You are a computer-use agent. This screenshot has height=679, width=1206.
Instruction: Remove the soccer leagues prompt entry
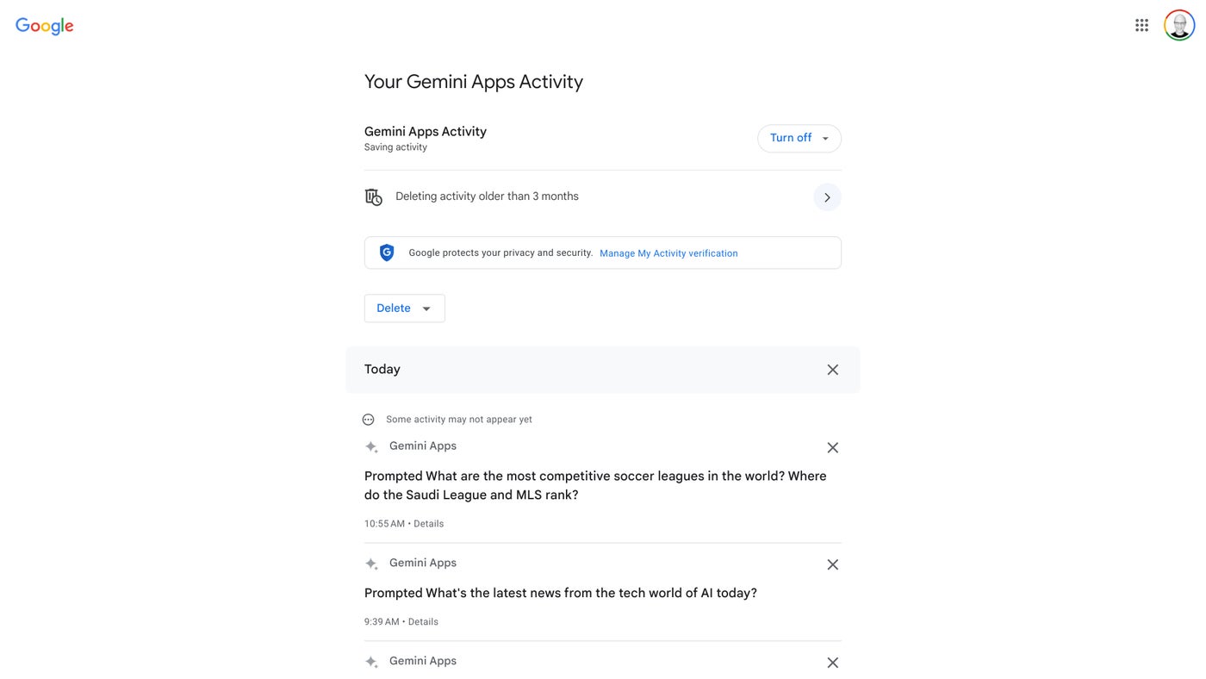click(832, 448)
